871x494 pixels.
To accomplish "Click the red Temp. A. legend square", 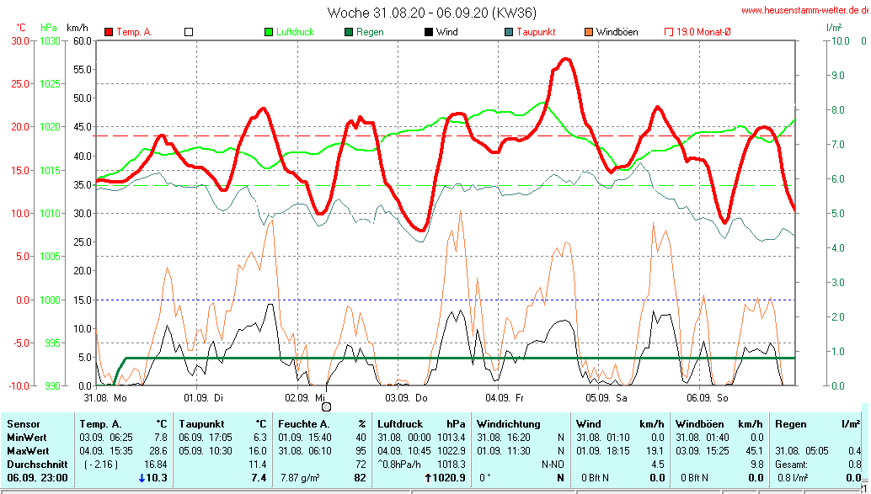I will [x=109, y=32].
